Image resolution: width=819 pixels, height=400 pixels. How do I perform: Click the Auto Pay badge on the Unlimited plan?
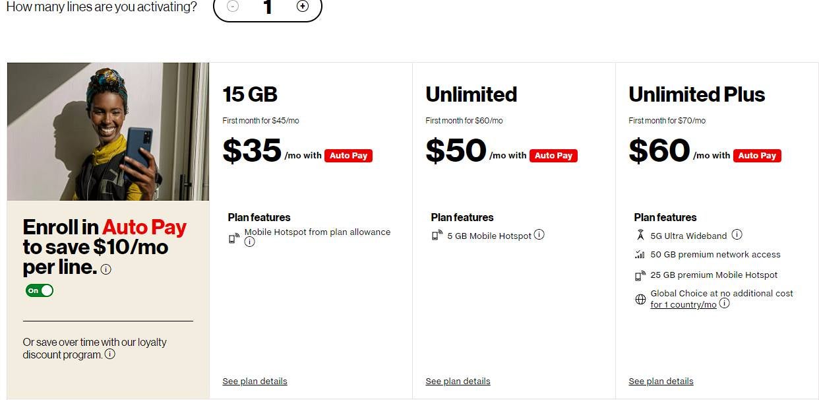(553, 155)
